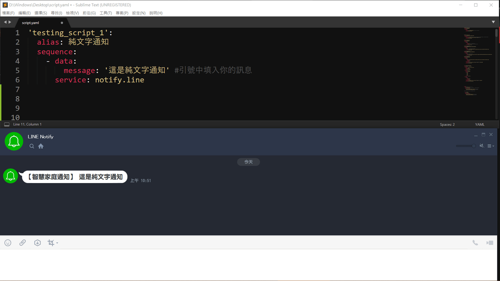Click the LINE Notify chat title

[x=41, y=137]
